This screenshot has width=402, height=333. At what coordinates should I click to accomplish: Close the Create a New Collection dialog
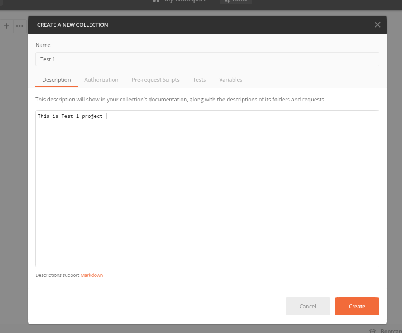click(x=377, y=25)
